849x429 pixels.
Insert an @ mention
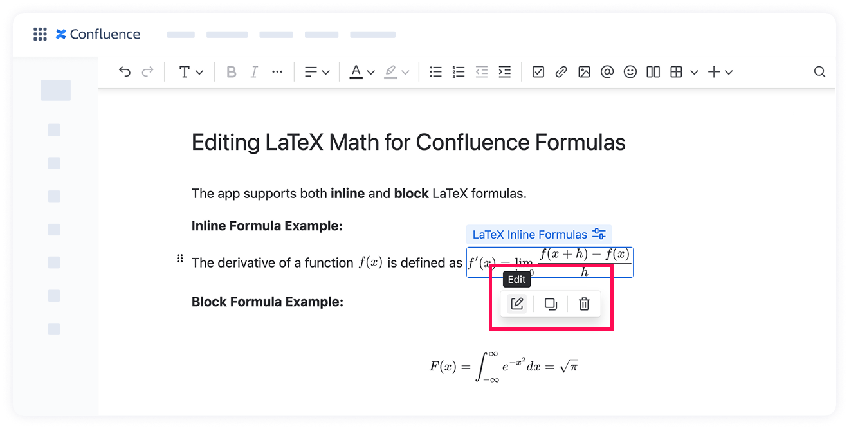pos(607,72)
